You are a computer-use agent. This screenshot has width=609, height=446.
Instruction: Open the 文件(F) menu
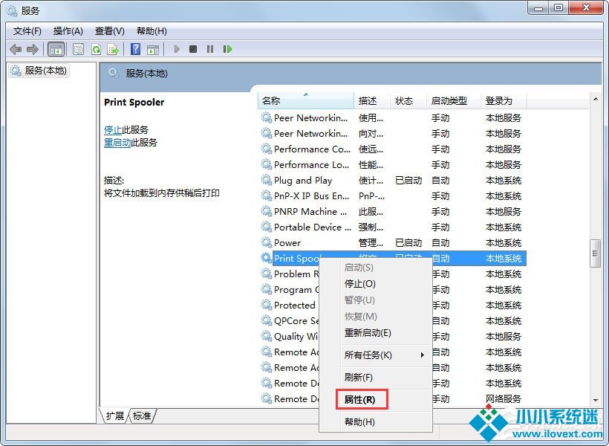coord(27,31)
